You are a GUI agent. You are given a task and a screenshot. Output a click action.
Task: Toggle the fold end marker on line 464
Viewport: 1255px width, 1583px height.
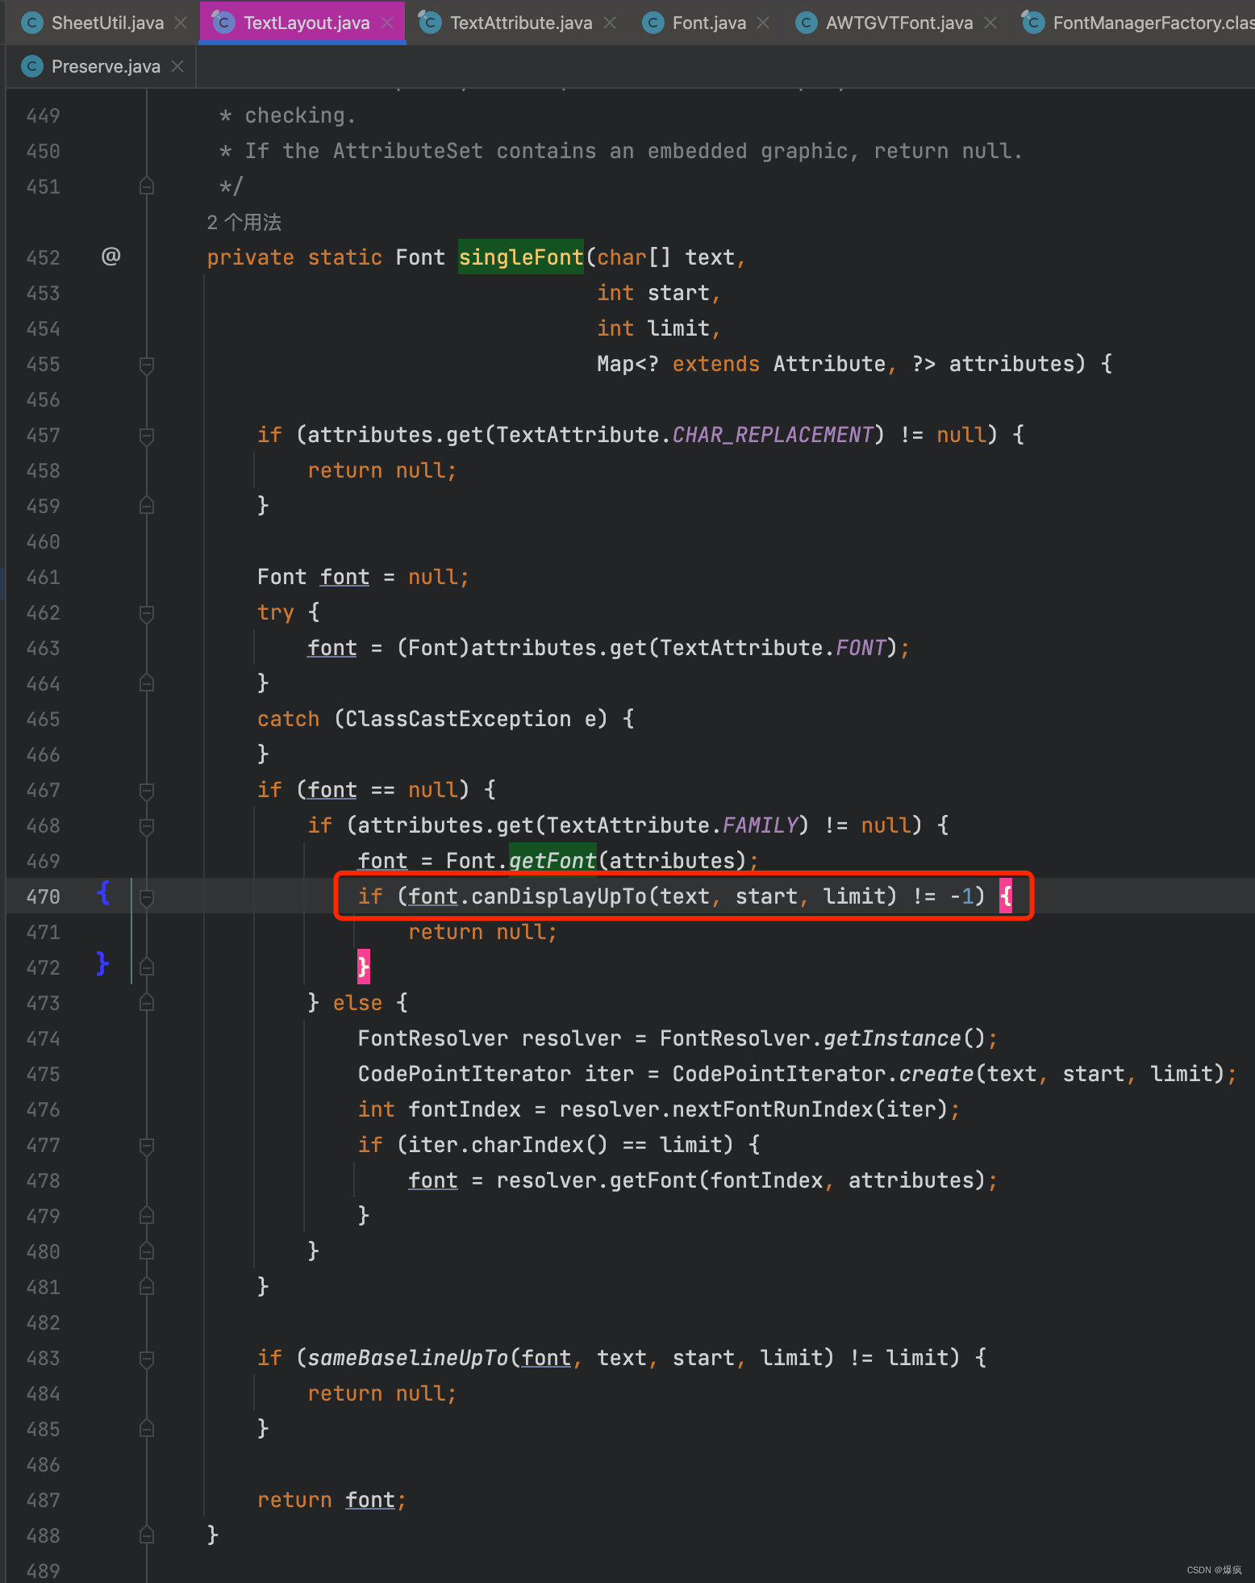point(147,683)
